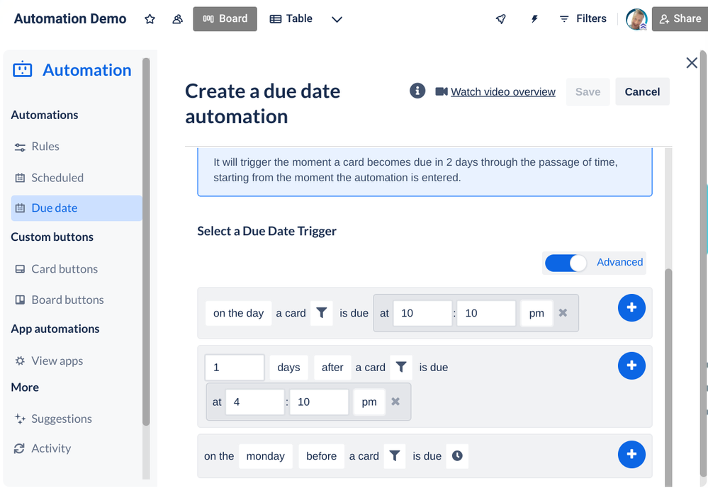Open board visibility people icon
The height and width of the screenshot is (488, 708).
pos(177,19)
